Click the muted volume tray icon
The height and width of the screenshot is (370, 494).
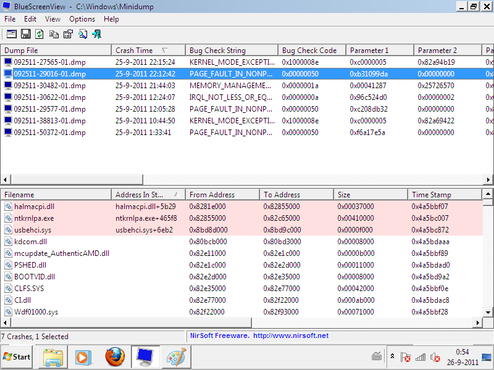pyautogui.click(x=435, y=357)
